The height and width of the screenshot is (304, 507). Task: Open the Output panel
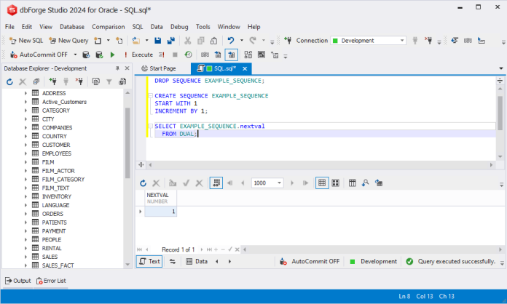18,281
